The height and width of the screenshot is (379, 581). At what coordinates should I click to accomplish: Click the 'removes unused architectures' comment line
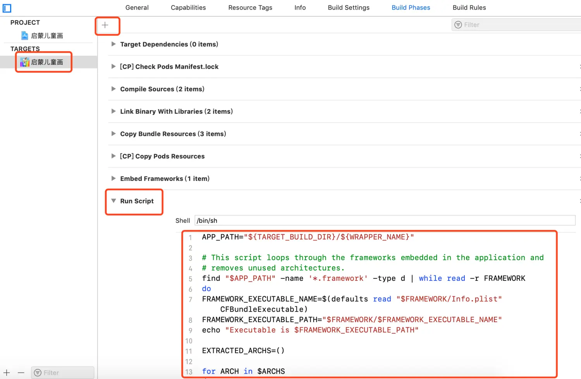[x=273, y=268]
